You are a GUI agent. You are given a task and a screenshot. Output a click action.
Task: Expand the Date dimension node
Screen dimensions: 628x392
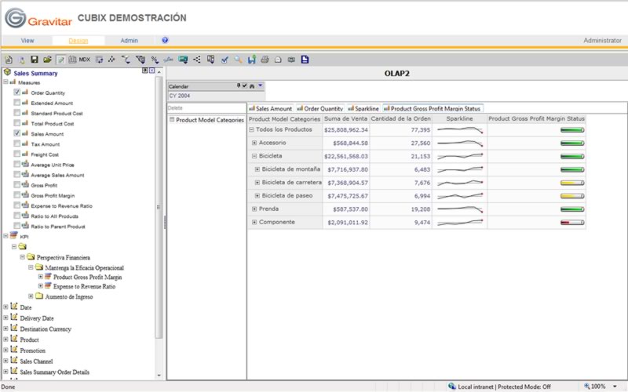pos(5,307)
